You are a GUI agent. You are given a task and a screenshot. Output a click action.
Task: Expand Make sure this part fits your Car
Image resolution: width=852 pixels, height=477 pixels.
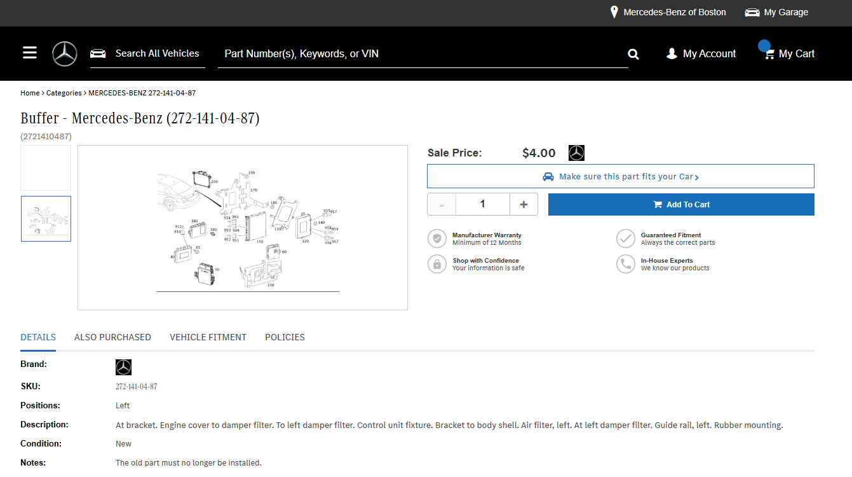[x=621, y=176]
